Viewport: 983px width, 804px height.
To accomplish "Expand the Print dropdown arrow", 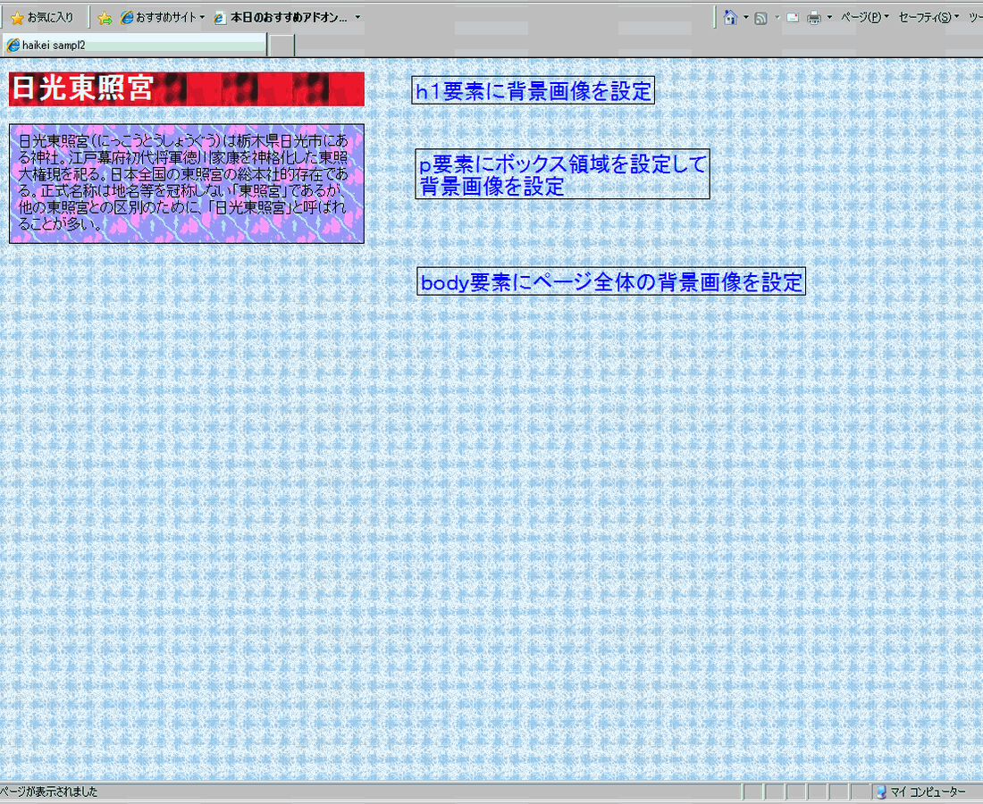I will (x=829, y=18).
